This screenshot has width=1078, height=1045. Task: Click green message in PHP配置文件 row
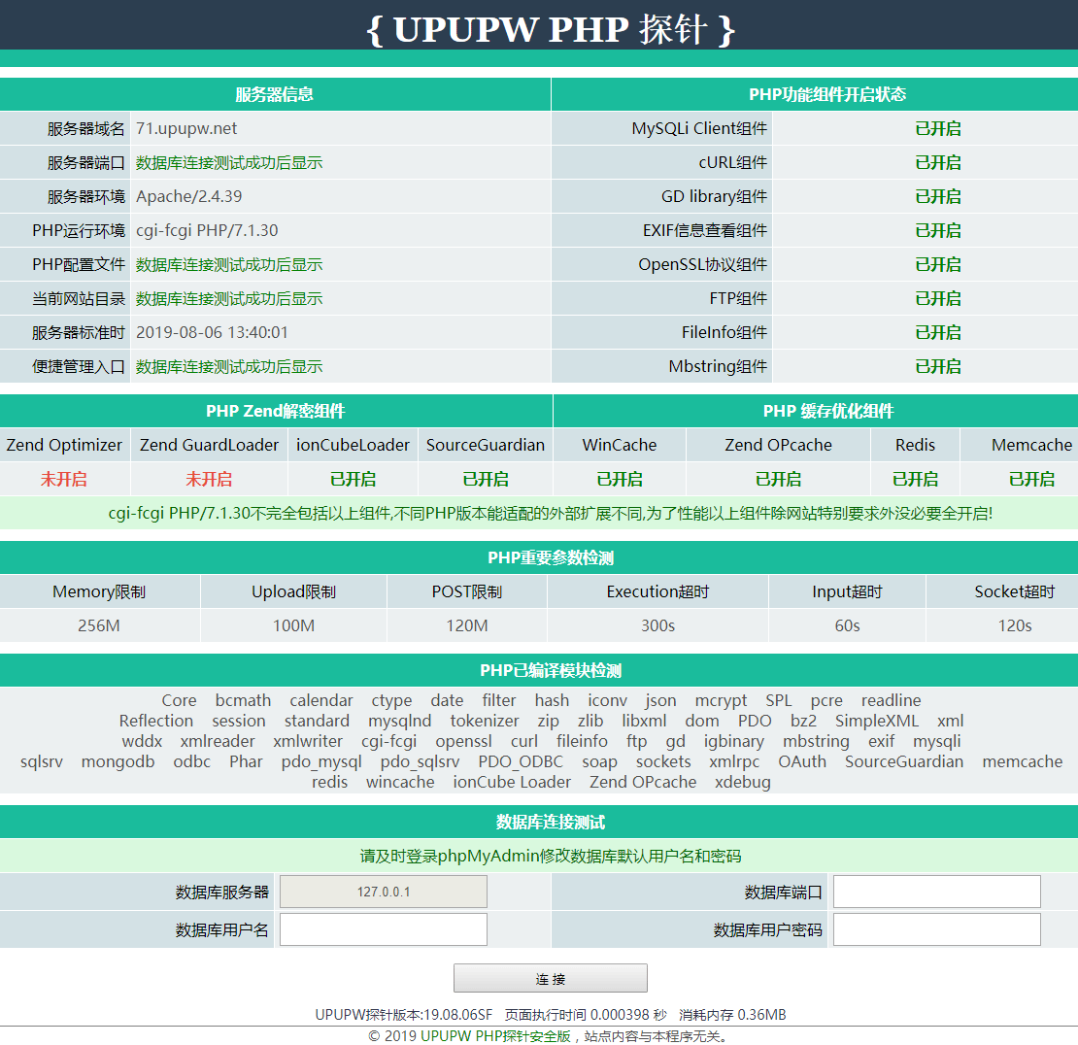pyautogui.click(x=229, y=265)
